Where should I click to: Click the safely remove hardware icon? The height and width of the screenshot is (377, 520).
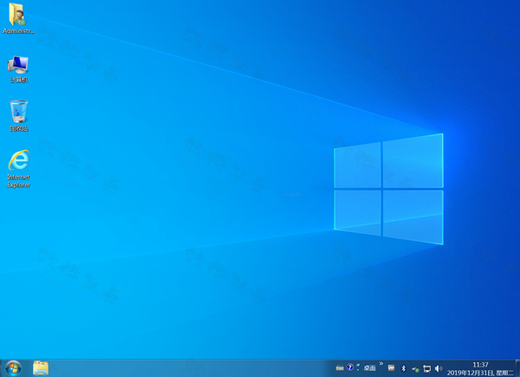(x=415, y=368)
